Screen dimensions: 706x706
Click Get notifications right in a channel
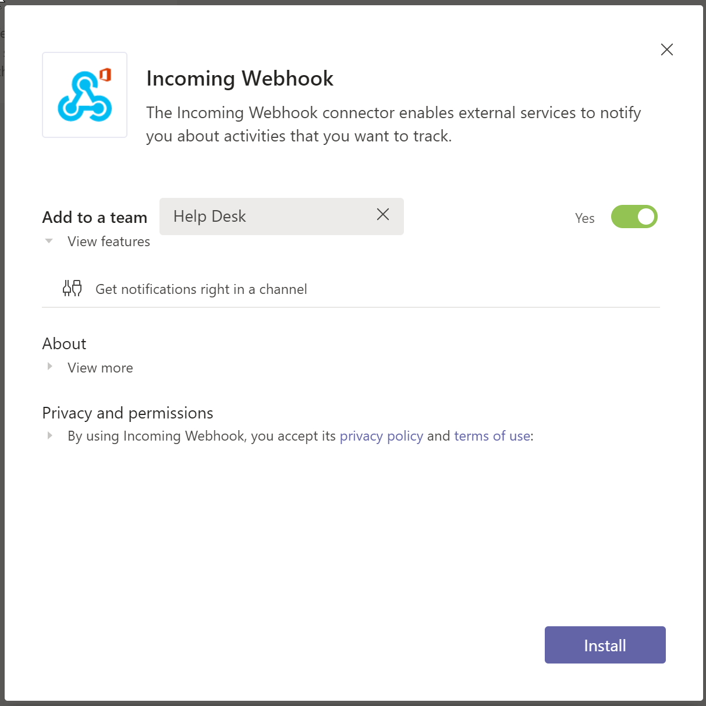[201, 289]
